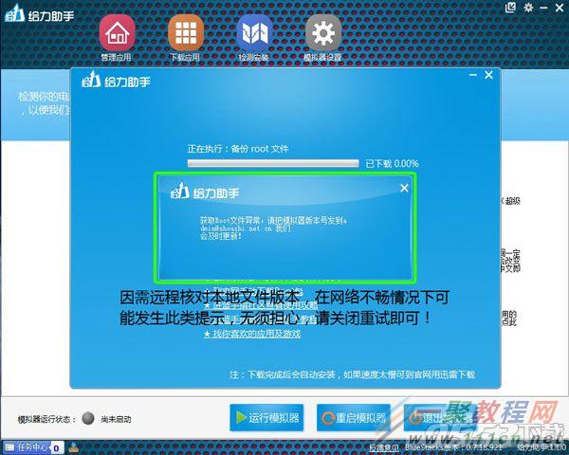569x455 pixels.
Task: Click the emulator status indicator dot
Action: pyautogui.click(x=88, y=418)
